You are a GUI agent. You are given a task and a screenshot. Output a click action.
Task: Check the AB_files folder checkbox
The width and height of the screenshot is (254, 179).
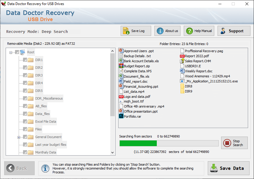pos(25,106)
